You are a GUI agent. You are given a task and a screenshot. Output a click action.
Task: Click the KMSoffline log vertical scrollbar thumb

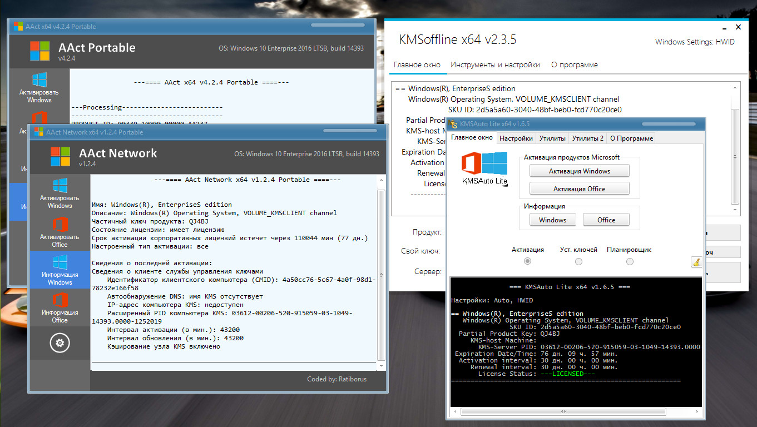pyautogui.click(x=735, y=156)
